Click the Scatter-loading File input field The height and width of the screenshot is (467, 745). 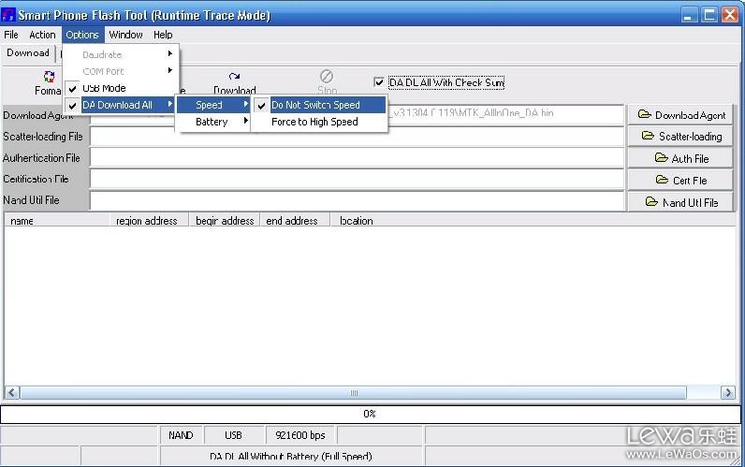pos(356,137)
